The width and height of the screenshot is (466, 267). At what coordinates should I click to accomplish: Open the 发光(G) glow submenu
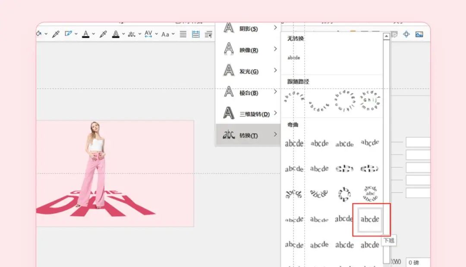[x=248, y=71]
